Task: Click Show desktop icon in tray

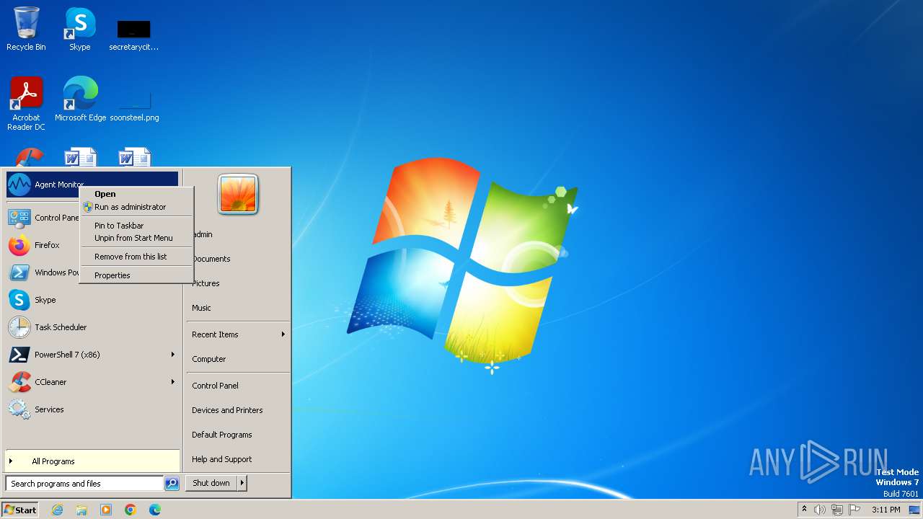Action: pos(914,510)
